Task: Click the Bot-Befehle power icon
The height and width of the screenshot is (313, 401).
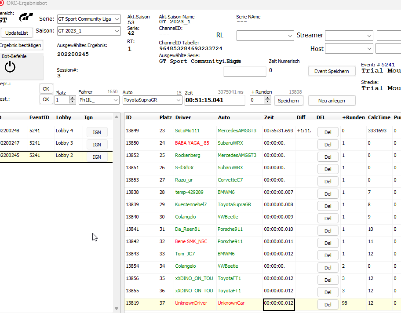Action: click(x=10, y=67)
